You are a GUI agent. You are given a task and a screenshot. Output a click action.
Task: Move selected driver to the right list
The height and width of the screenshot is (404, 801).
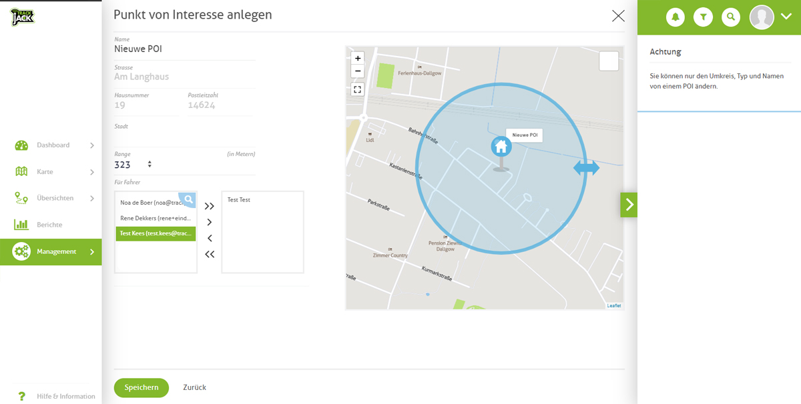tap(210, 223)
